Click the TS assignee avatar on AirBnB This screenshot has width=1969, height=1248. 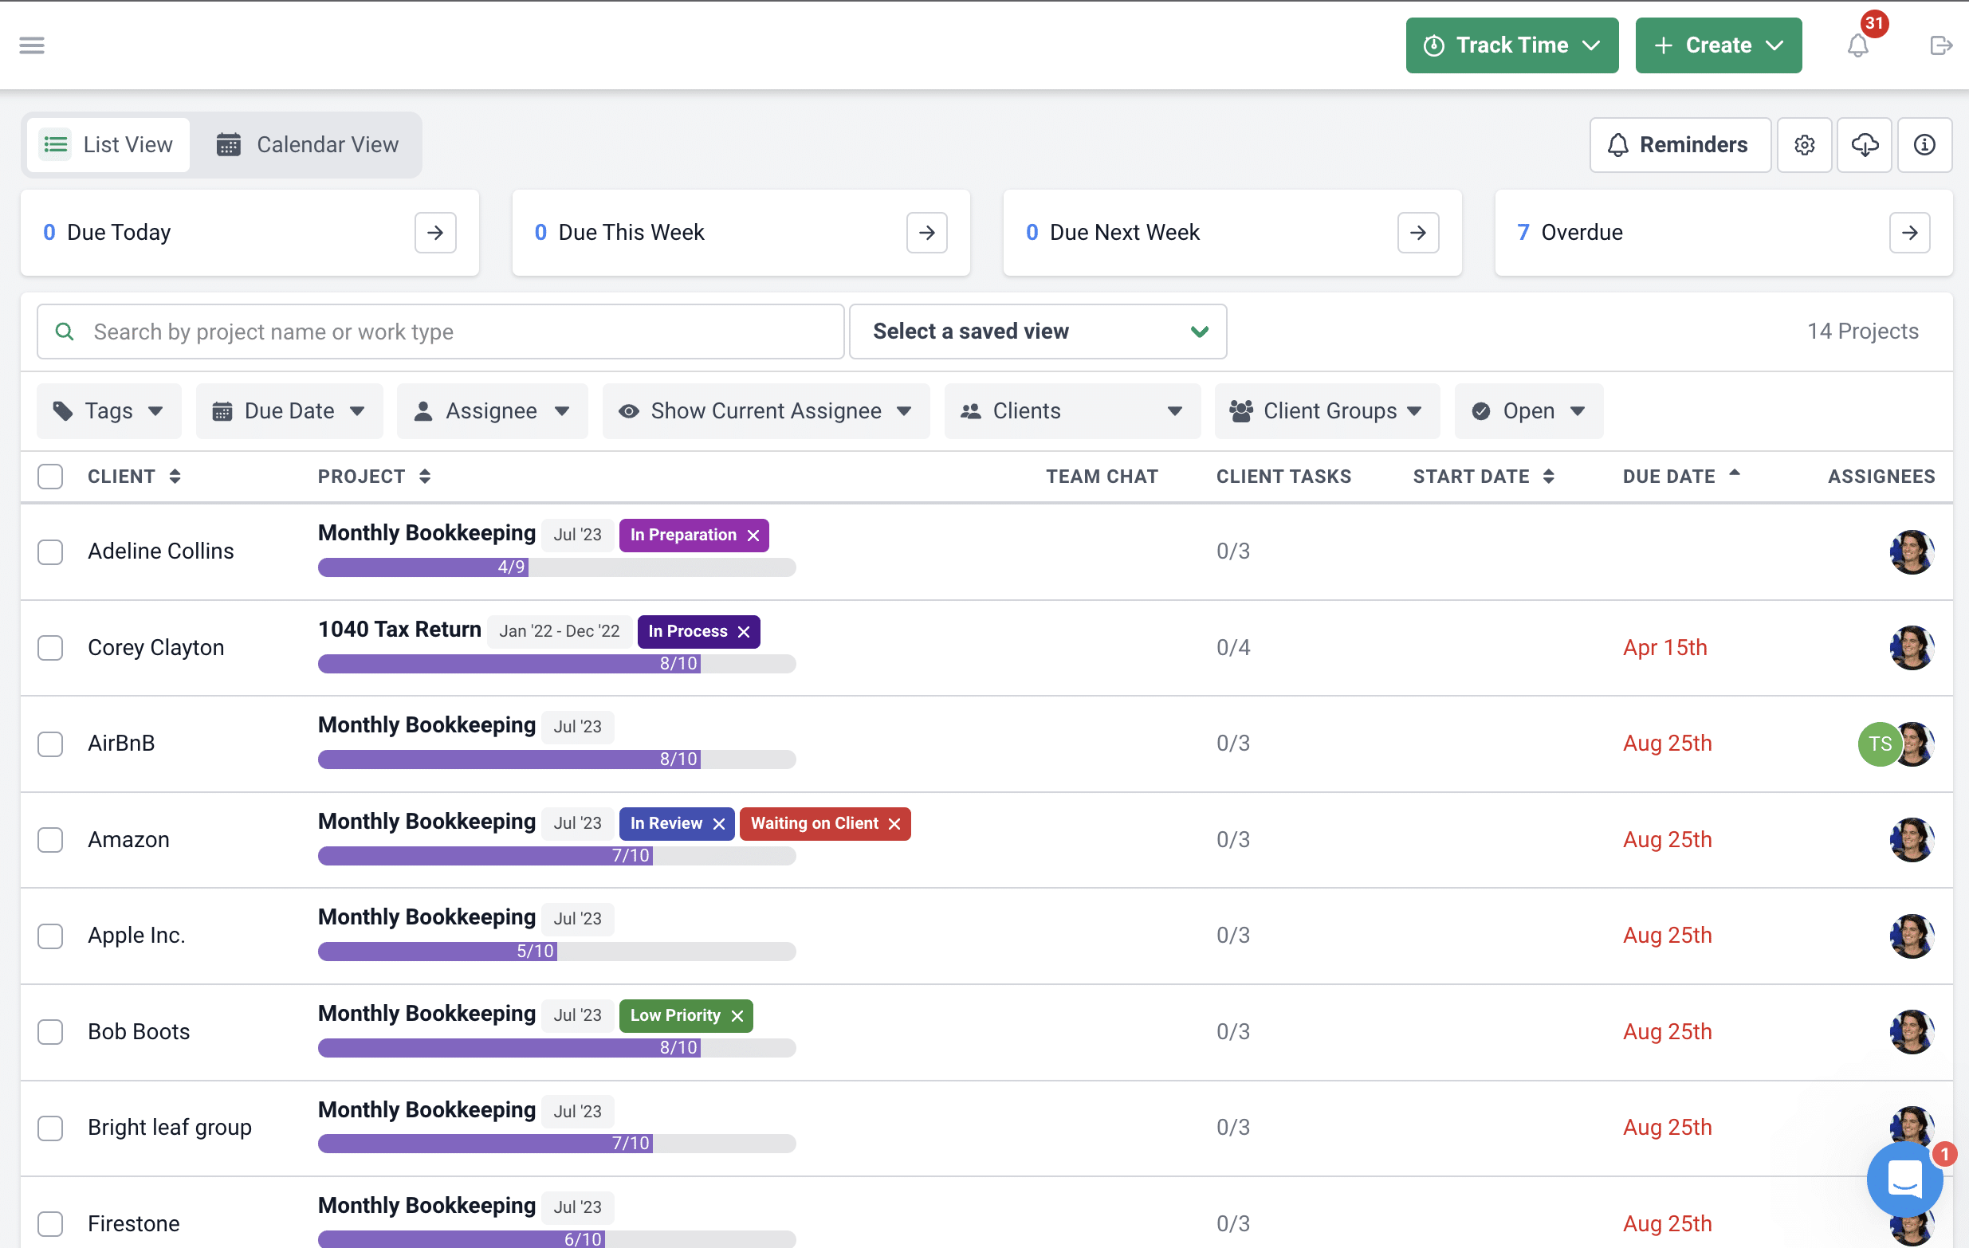[1879, 744]
